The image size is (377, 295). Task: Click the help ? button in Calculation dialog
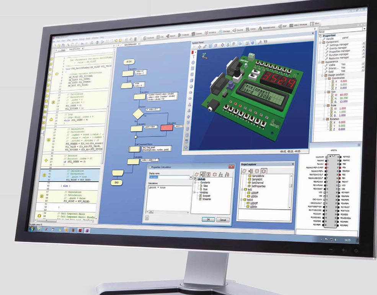[x=147, y=218]
